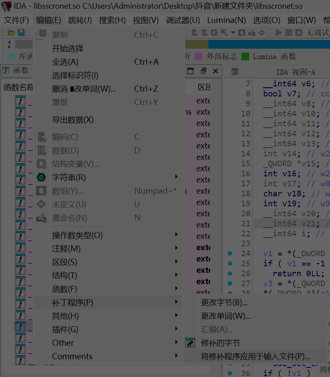Click the patched bytes (修补的字节) icon
The height and width of the screenshot is (377, 330).
(190, 343)
